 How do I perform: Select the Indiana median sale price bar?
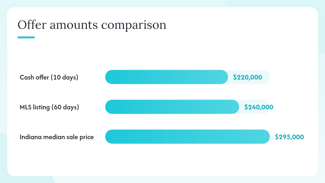(x=187, y=137)
